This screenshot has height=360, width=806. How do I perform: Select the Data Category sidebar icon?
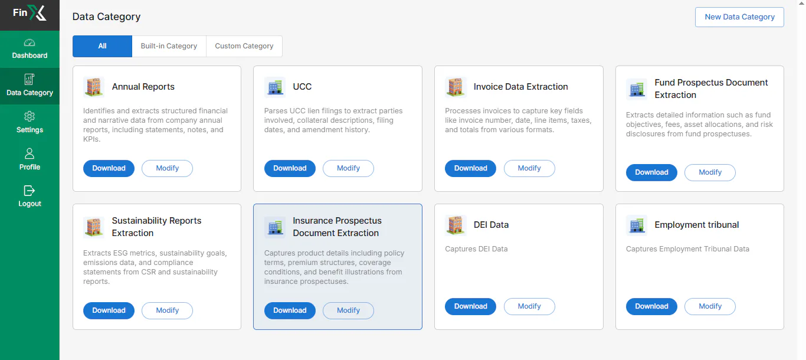click(x=30, y=79)
